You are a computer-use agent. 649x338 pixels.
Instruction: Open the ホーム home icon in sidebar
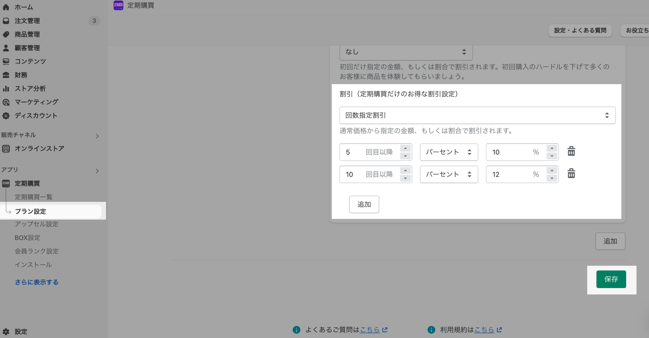coord(6,7)
